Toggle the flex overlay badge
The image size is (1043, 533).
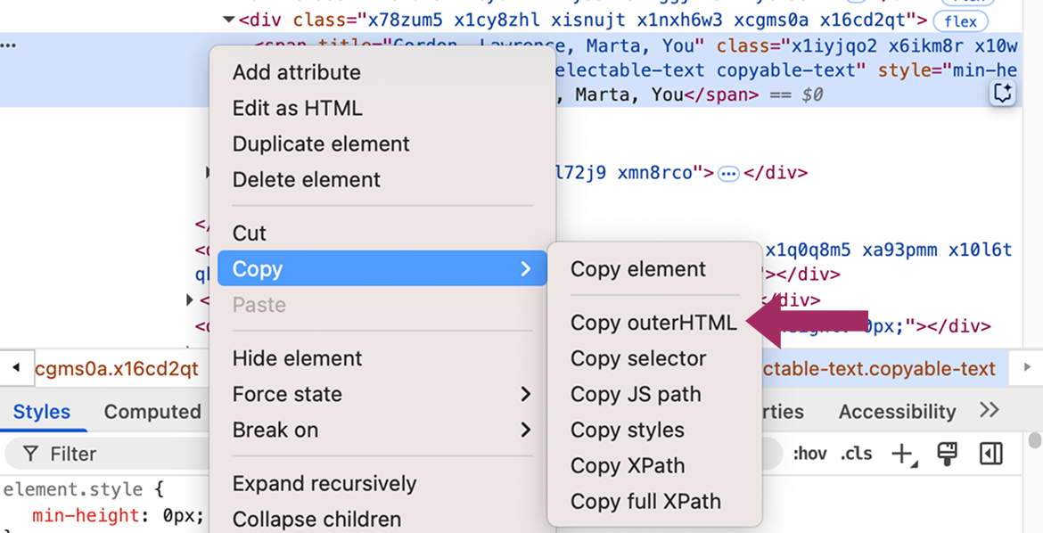(960, 21)
